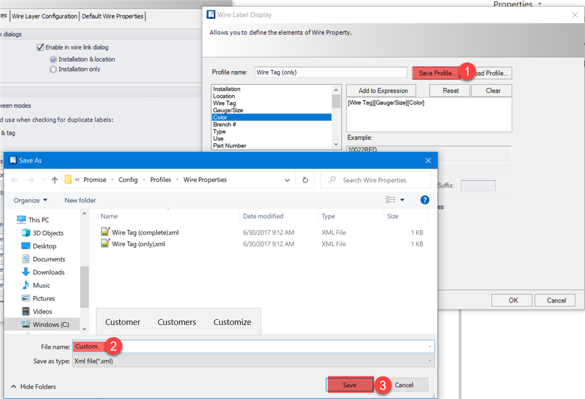Image resolution: width=585 pixels, height=399 pixels.
Task: Click inside the File name field
Action: tap(229, 346)
